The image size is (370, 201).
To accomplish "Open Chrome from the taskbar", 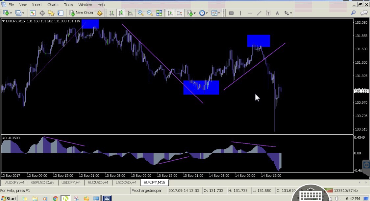I will pyautogui.click(x=55, y=198).
